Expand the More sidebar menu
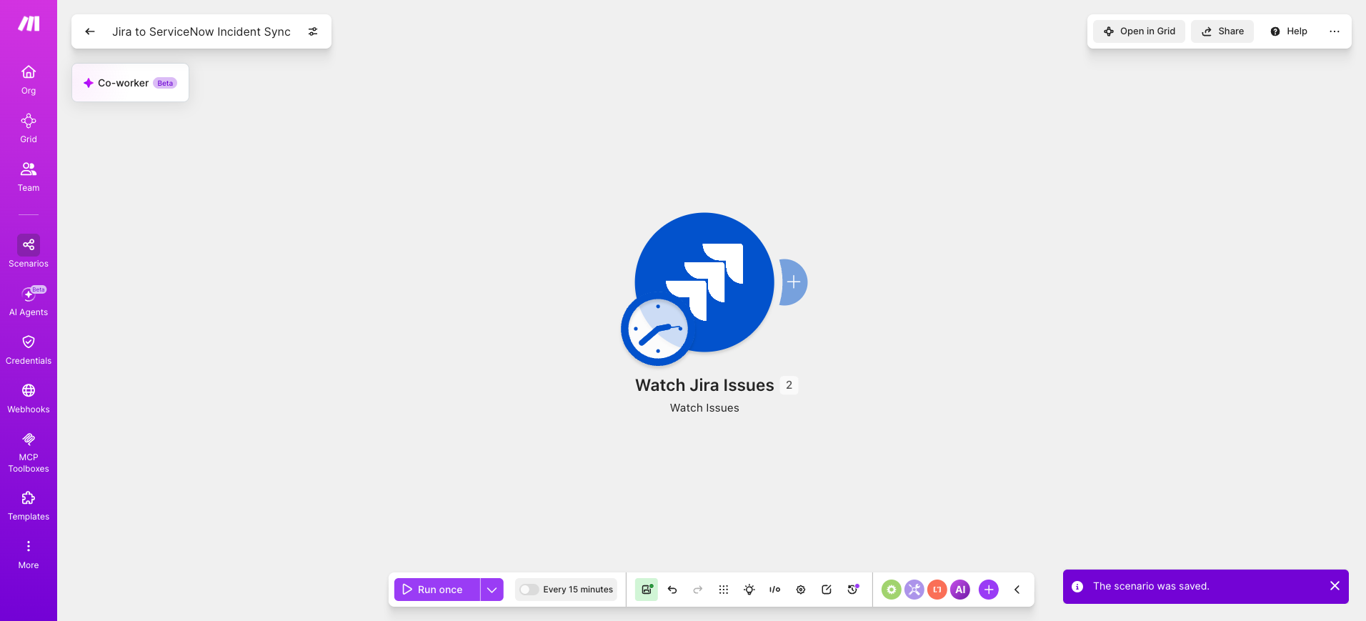1366x621 pixels. click(x=29, y=555)
